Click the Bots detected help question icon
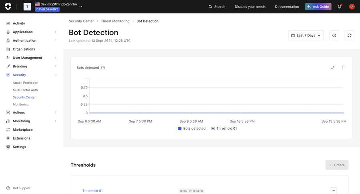The width and height of the screenshot is (360, 194). pyautogui.click(x=103, y=68)
